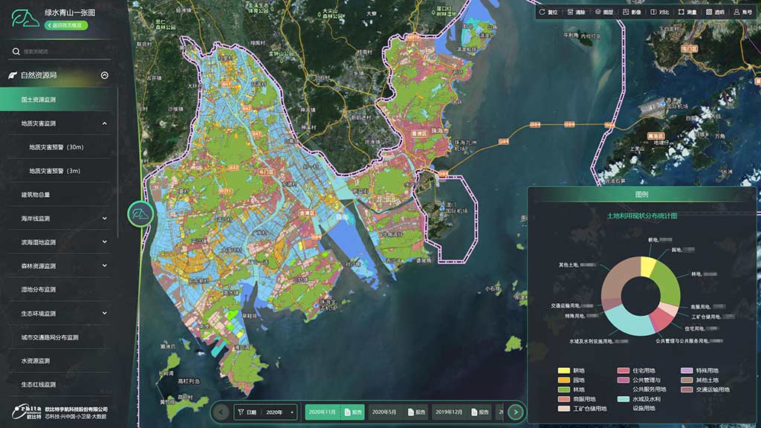The image size is (761, 428).
Task: Click the search keyword input field
Action: [x=63, y=51]
